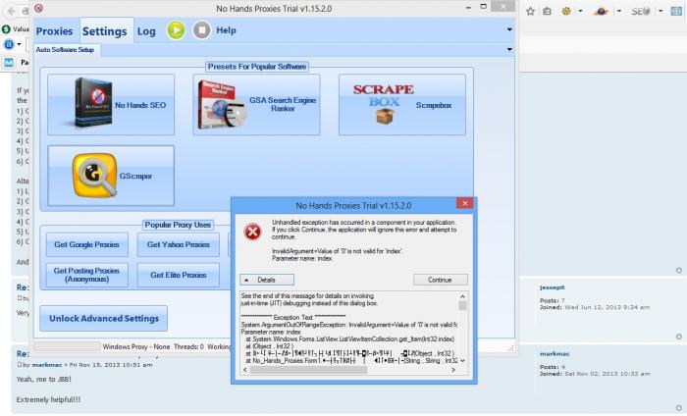Click the details scroll right arrow

(453, 370)
